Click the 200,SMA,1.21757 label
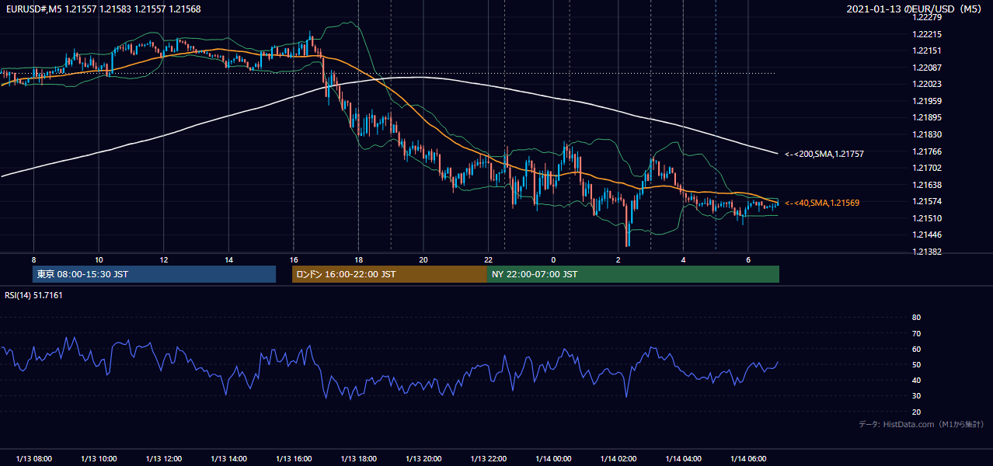The height and width of the screenshot is (466, 993). coord(824,154)
